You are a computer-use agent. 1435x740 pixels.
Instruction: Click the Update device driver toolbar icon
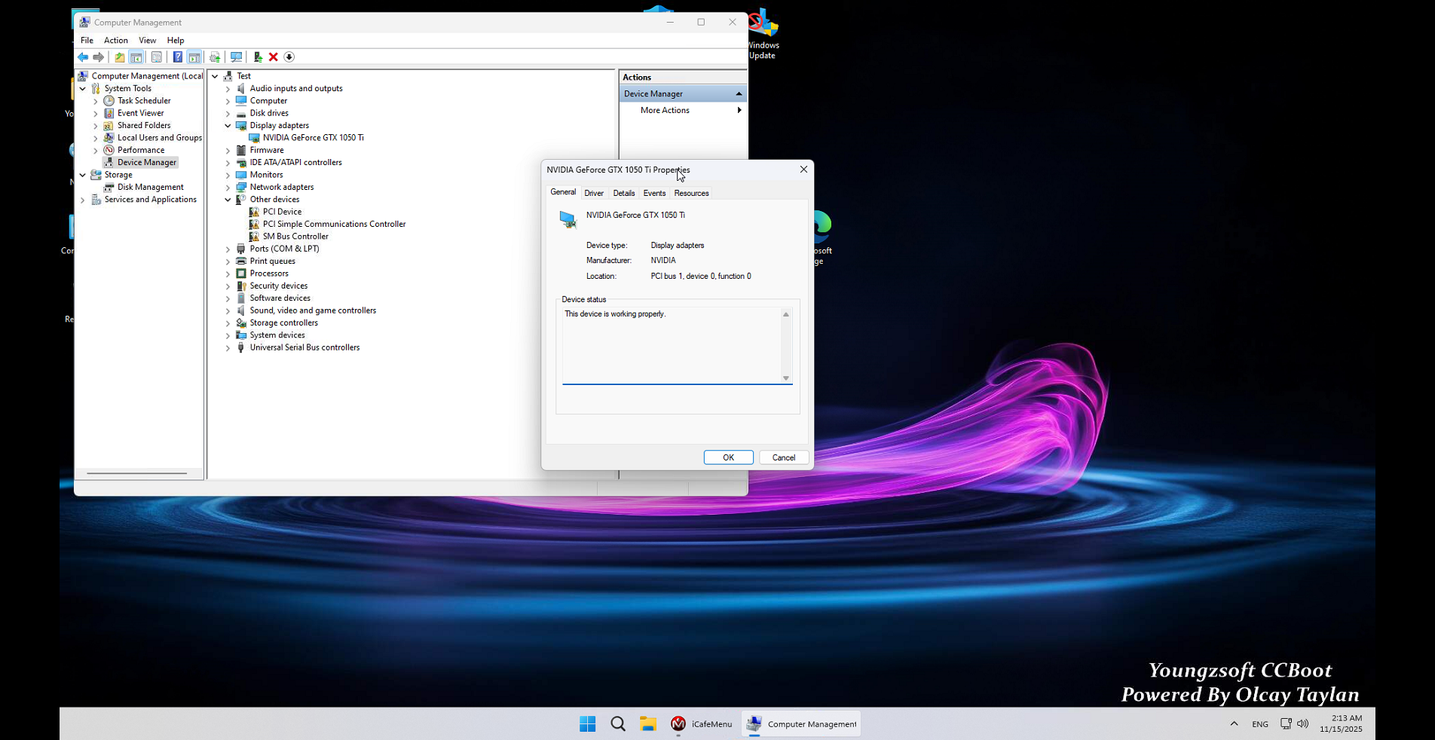pos(258,57)
